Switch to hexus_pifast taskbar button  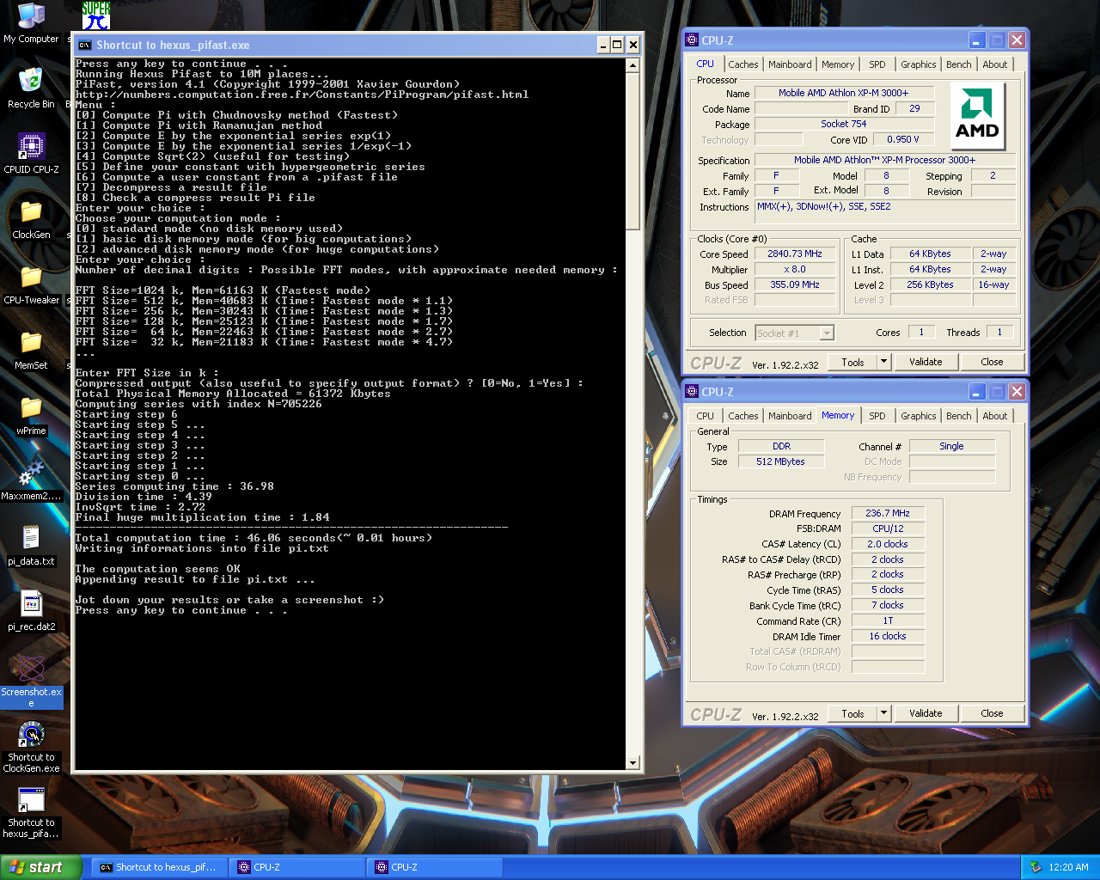pyautogui.click(x=159, y=867)
